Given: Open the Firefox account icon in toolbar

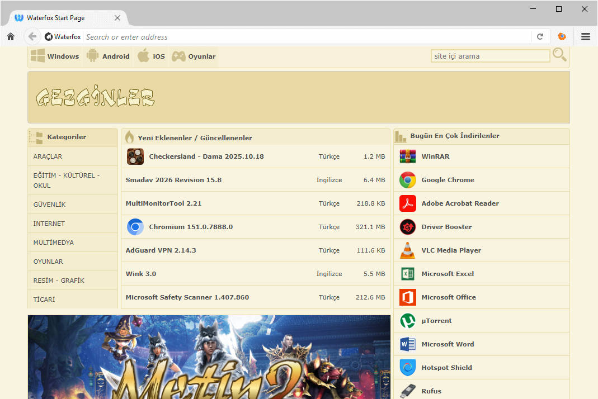Looking at the screenshot, I should pos(562,36).
